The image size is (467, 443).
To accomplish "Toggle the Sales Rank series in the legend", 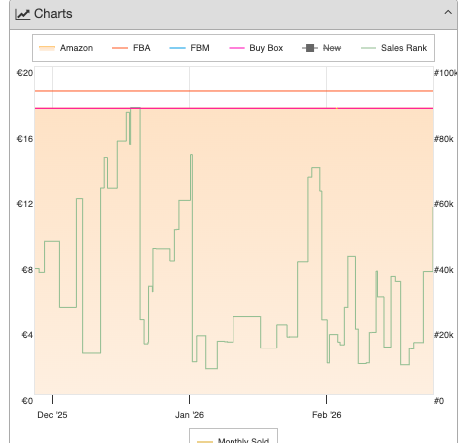I will click(x=393, y=48).
